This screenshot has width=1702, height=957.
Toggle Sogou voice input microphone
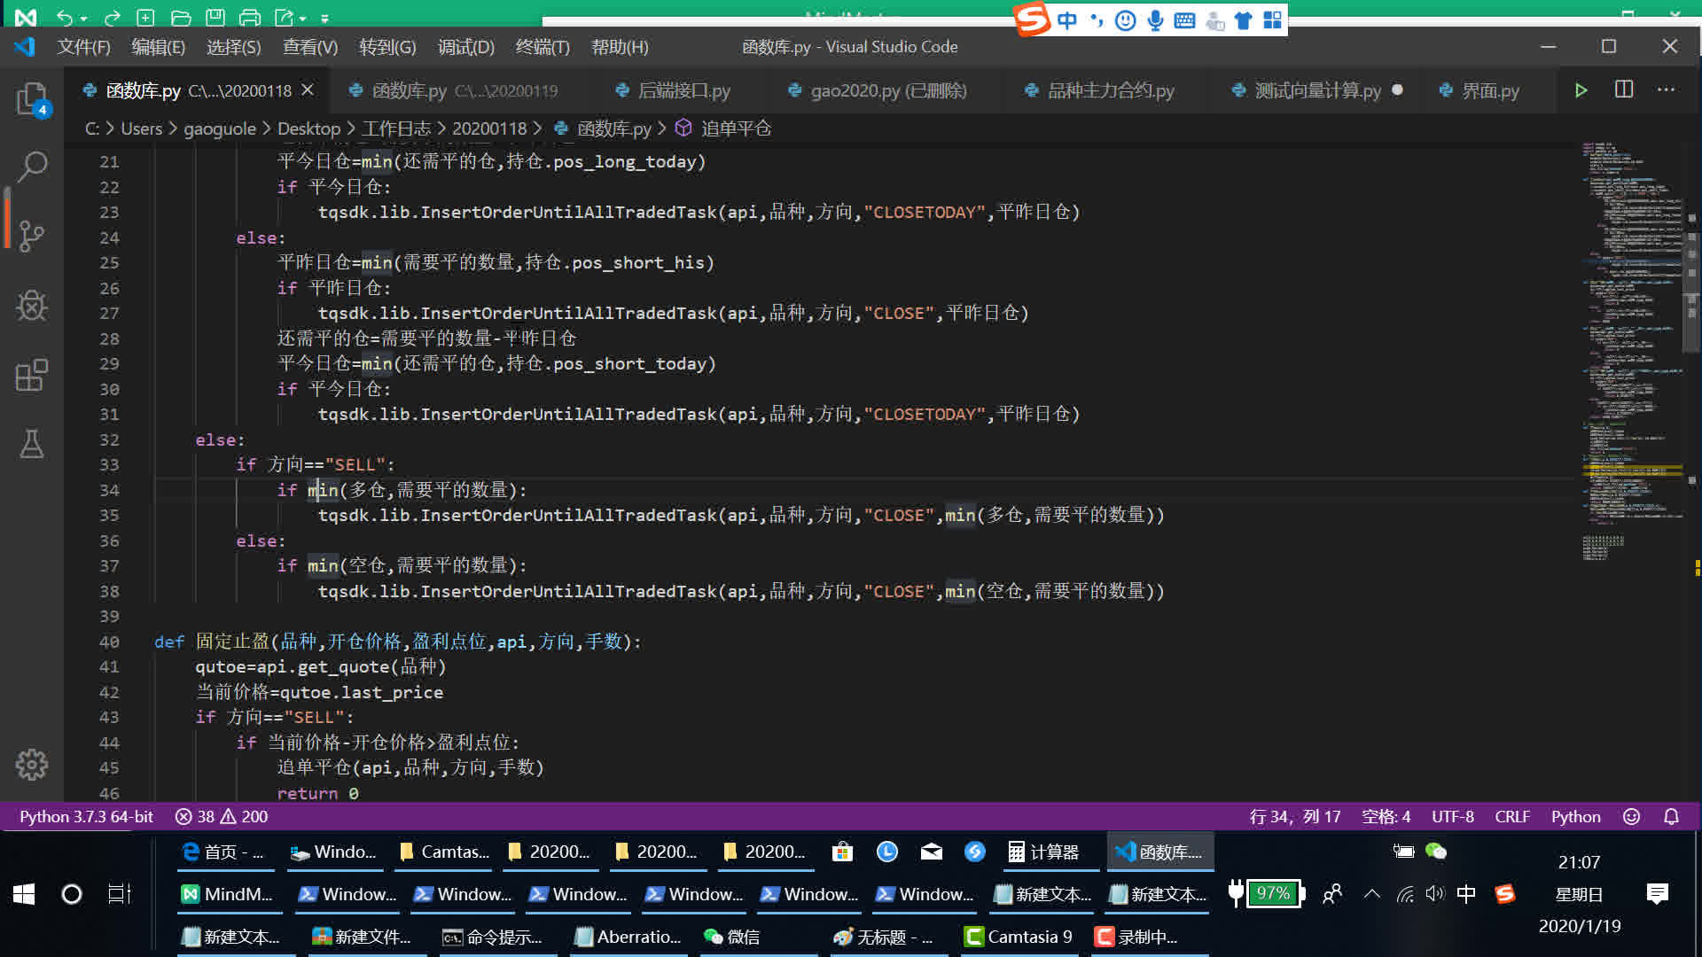click(1155, 20)
